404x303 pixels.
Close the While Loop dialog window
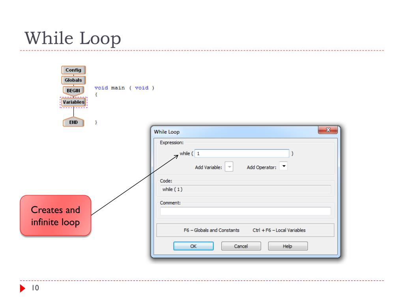[328, 130]
